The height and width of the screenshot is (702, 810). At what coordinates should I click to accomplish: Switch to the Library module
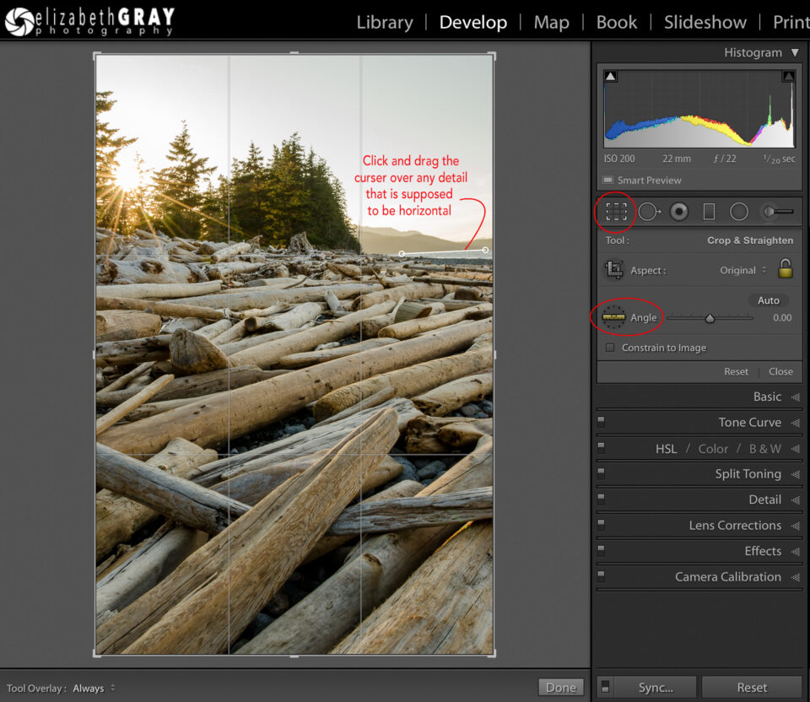(384, 22)
